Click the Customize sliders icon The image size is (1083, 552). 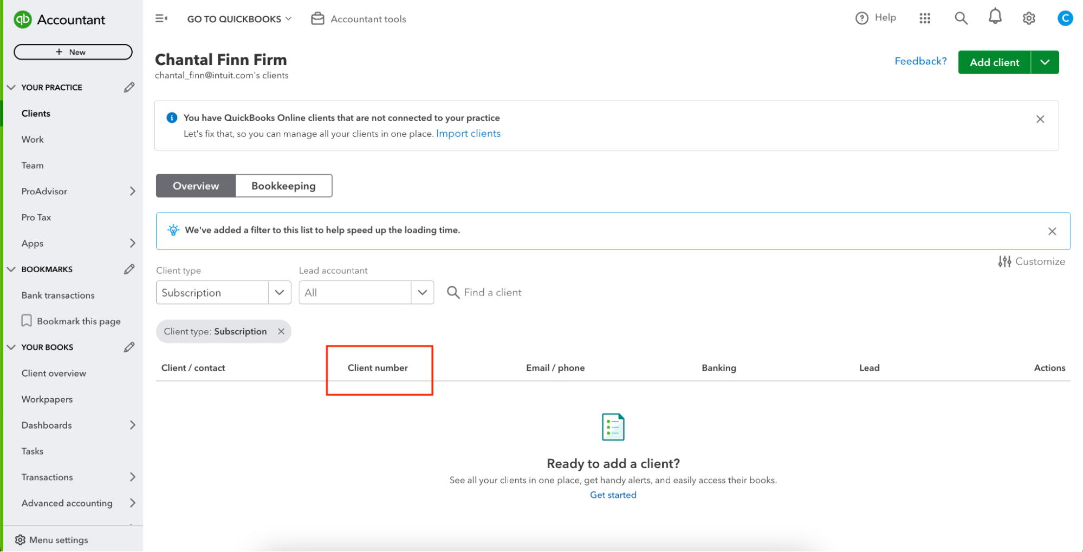(x=1004, y=261)
